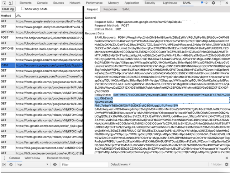Open the Performance tab
The image size is (230, 173).
coord(94,3)
